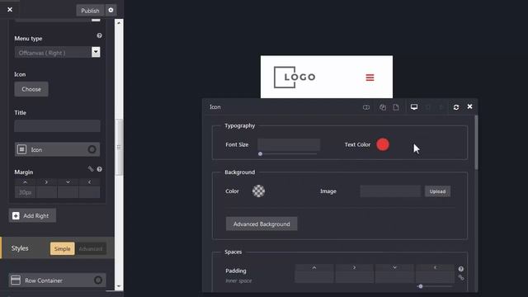Open the Menu type dropdown
The height and width of the screenshot is (297, 528).
[57, 52]
